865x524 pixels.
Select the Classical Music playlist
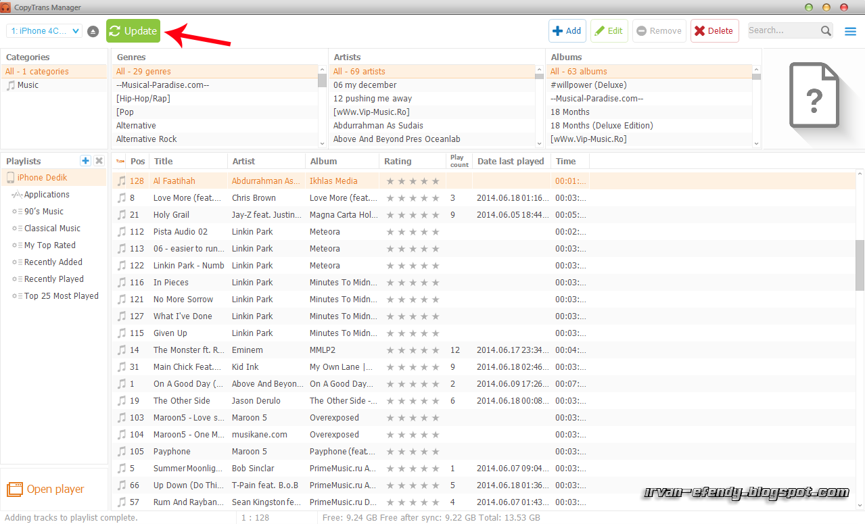click(x=54, y=229)
